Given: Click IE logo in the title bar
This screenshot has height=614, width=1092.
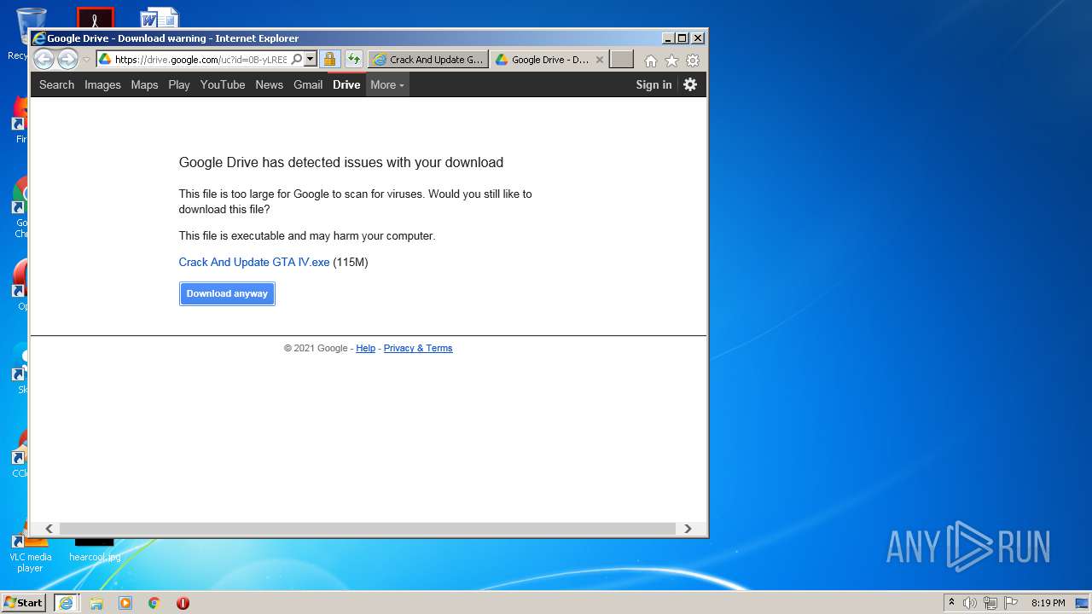Looking at the screenshot, I should 38,38.
